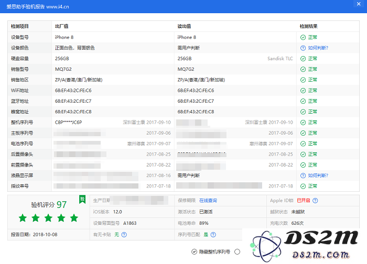
Task: Click the question mark icon in 液晶显示屏 row
Action: 303,175
